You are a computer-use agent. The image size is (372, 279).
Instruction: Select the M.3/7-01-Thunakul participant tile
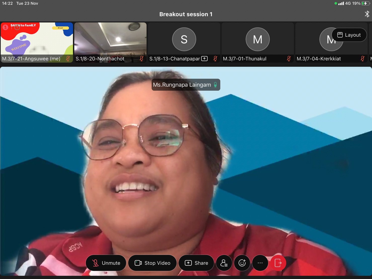click(x=258, y=42)
